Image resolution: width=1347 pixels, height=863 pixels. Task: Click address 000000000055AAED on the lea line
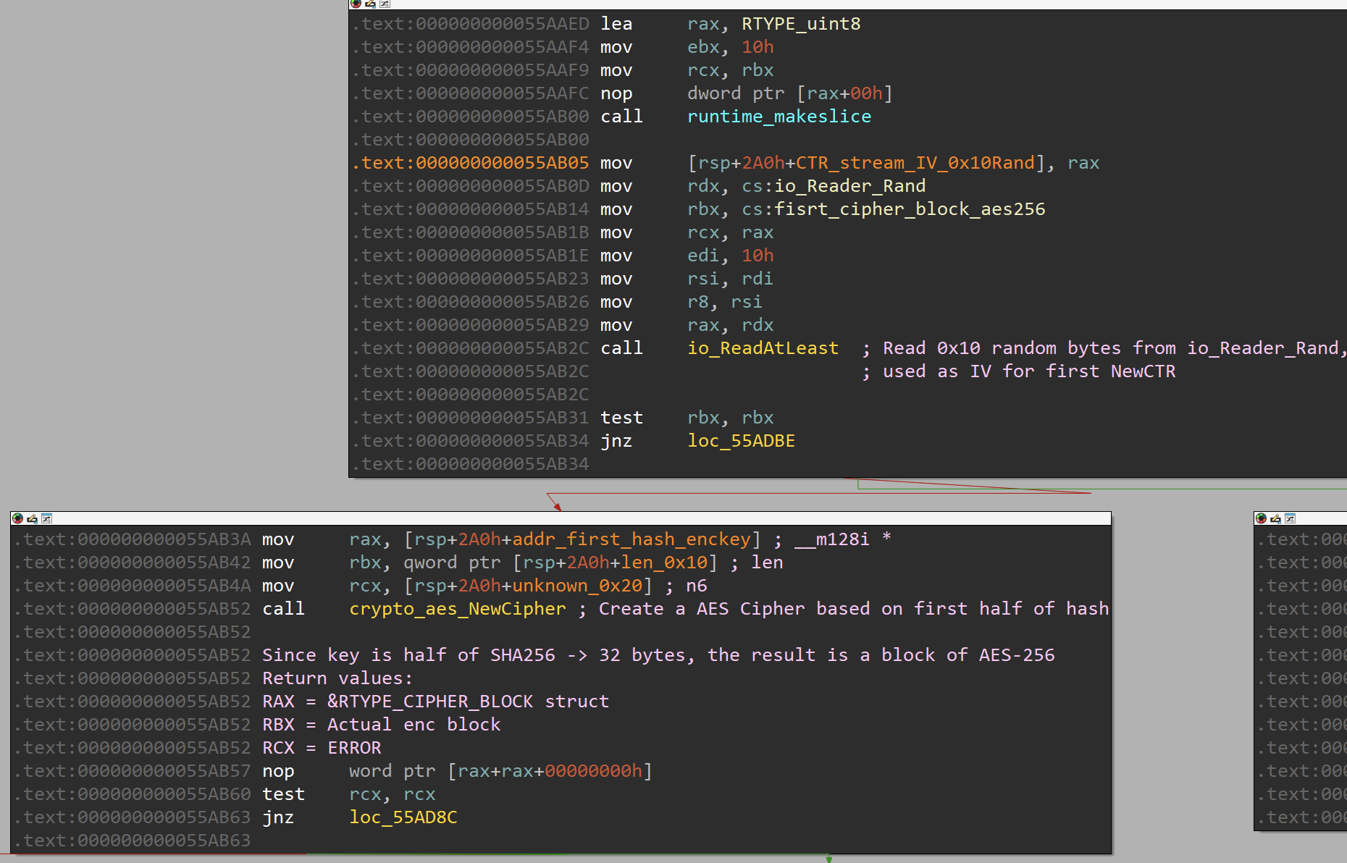(x=471, y=24)
